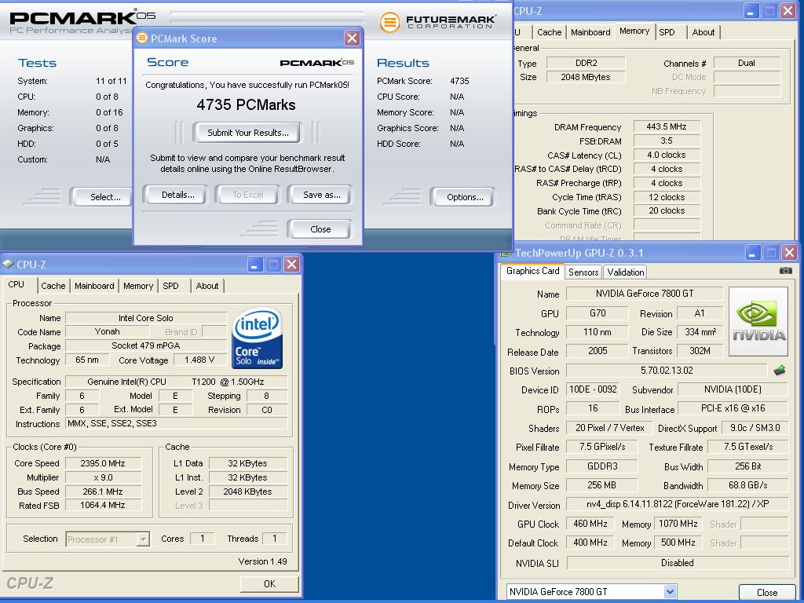Switch to Cache tab in top-right CPU-Z window
804x603 pixels.
[549, 32]
